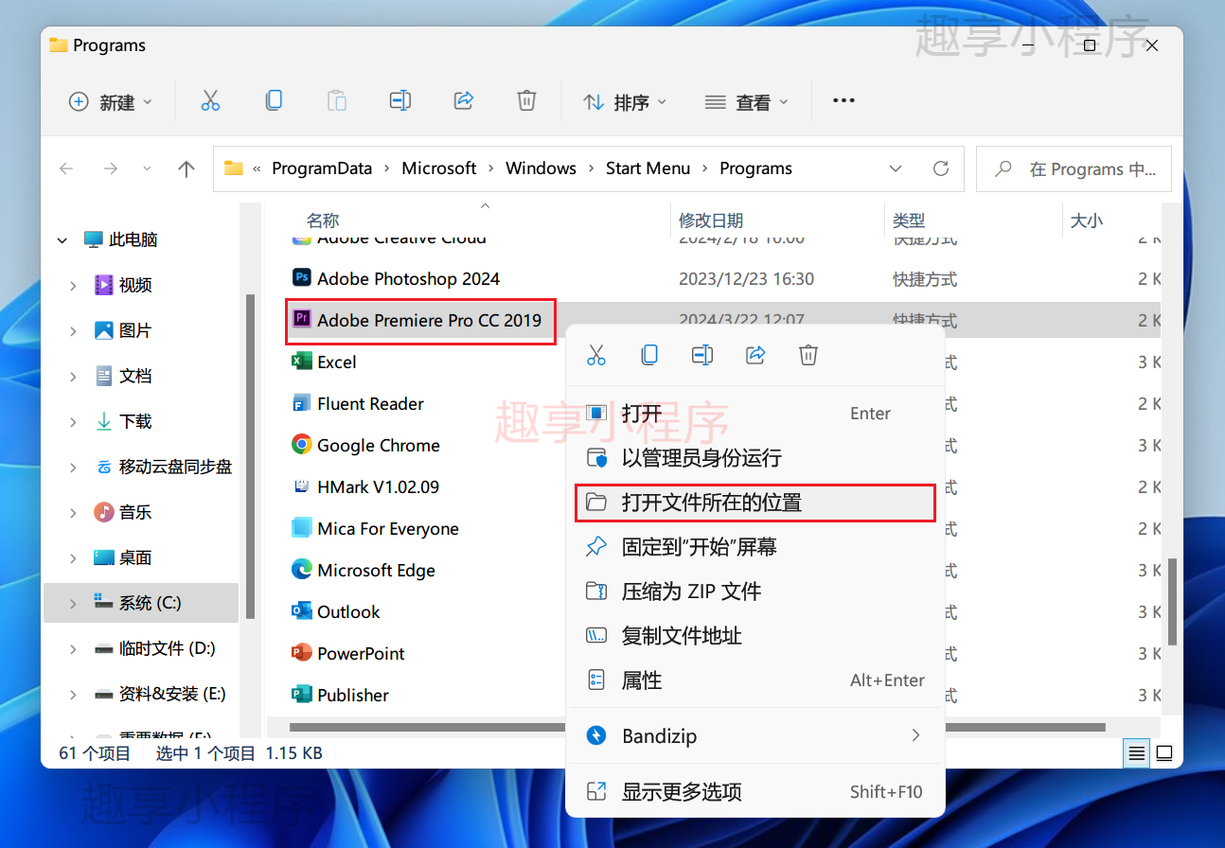This screenshot has height=848, width=1225.
Task: Click the ProgramData breadcrumb in the address bar
Action: coord(322,168)
